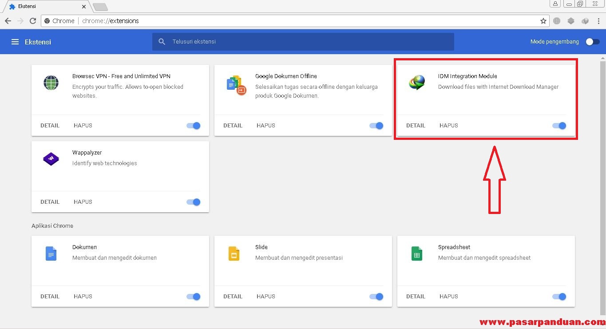Open a new tab
Image resolution: width=606 pixels, height=329 pixels.
point(100,7)
